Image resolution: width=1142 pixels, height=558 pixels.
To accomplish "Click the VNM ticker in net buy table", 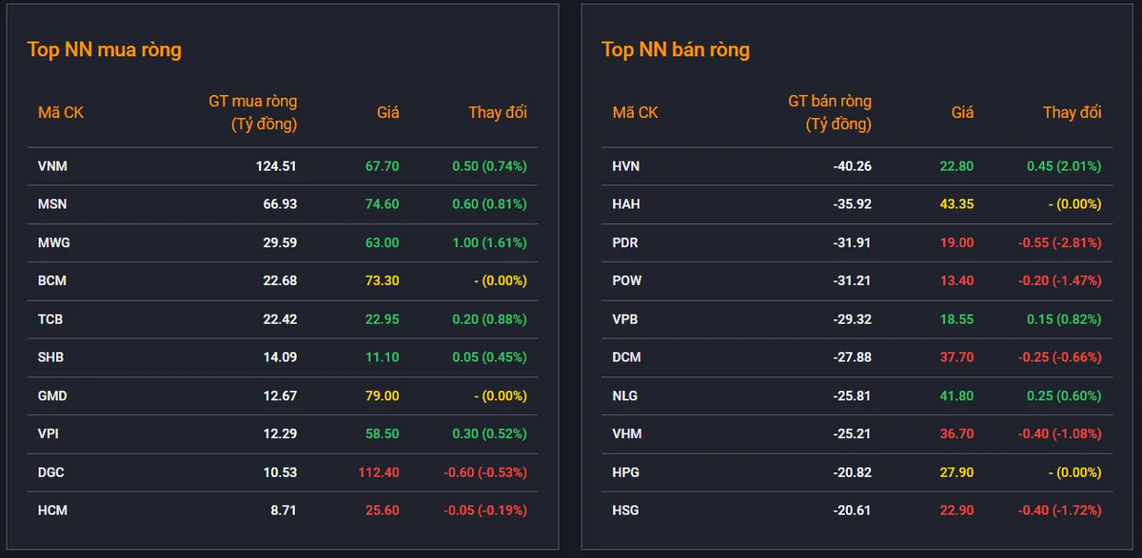I will click(52, 166).
